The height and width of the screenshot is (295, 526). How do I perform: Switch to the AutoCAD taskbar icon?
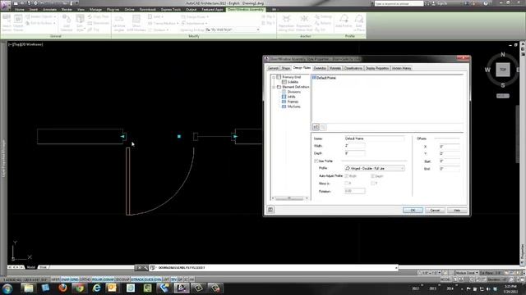[x=181, y=288]
